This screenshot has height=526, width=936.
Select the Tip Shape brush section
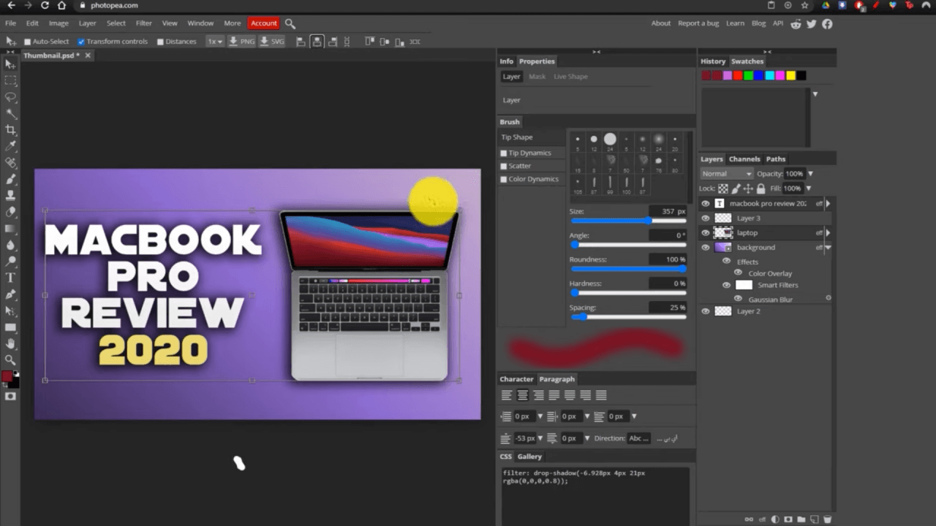(532, 137)
